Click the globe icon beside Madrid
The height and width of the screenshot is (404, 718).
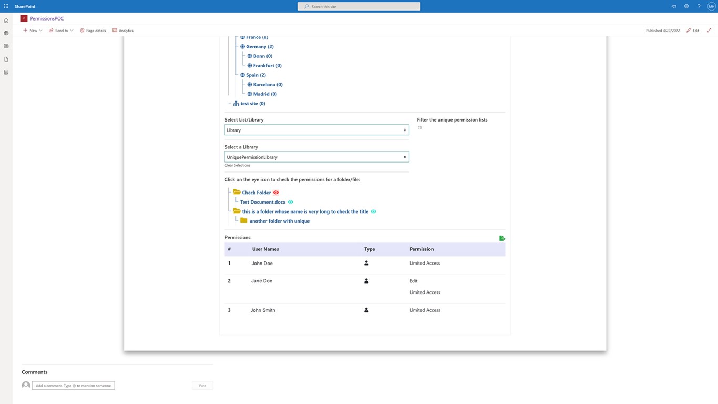(x=250, y=94)
